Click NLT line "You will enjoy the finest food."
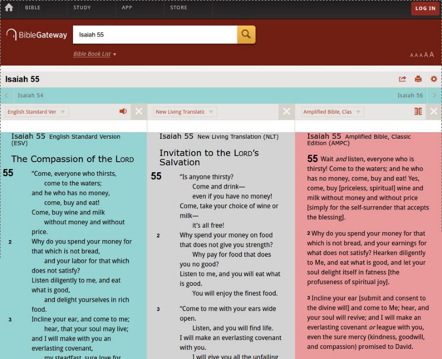442x359 pixels. click(x=235, y=293)
